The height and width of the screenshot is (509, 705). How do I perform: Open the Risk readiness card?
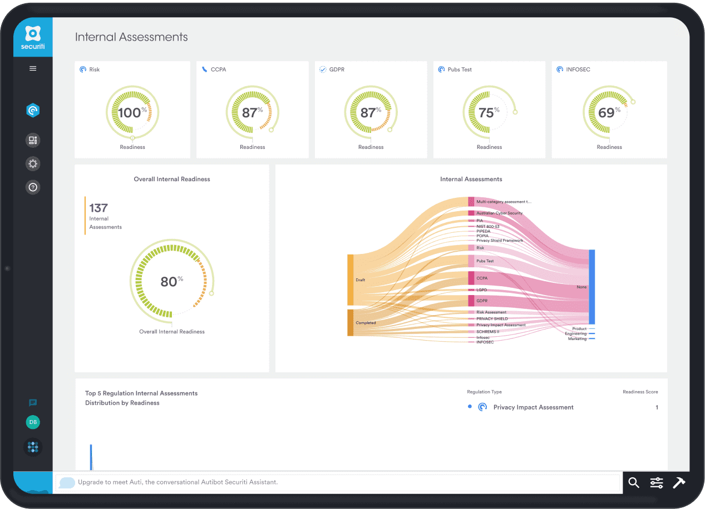click(132, 110)
